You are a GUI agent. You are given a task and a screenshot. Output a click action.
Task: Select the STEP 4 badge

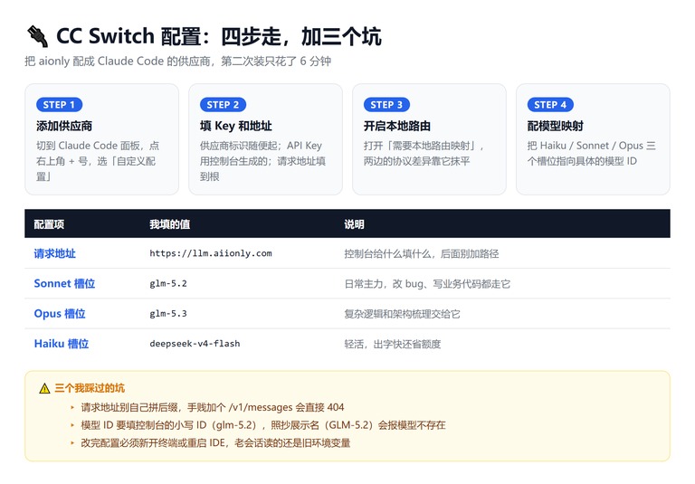tap(550, 105)
